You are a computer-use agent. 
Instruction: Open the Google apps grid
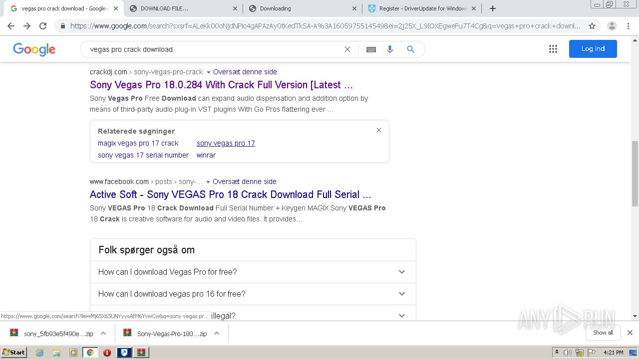(x=553, y=49)
